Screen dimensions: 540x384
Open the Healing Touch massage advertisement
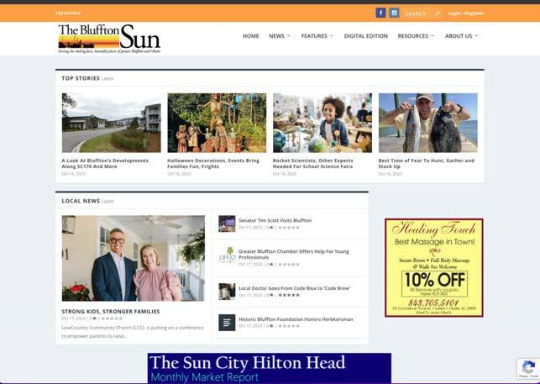click(434, 267)
